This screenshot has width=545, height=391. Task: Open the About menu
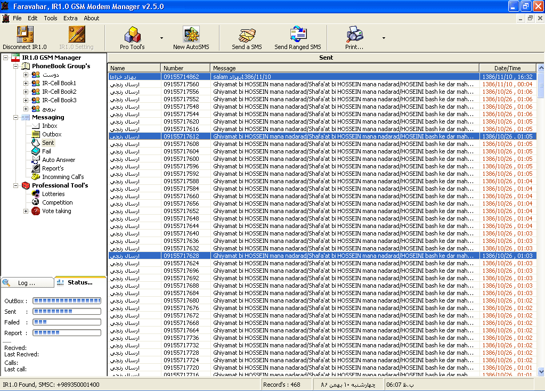92,18
